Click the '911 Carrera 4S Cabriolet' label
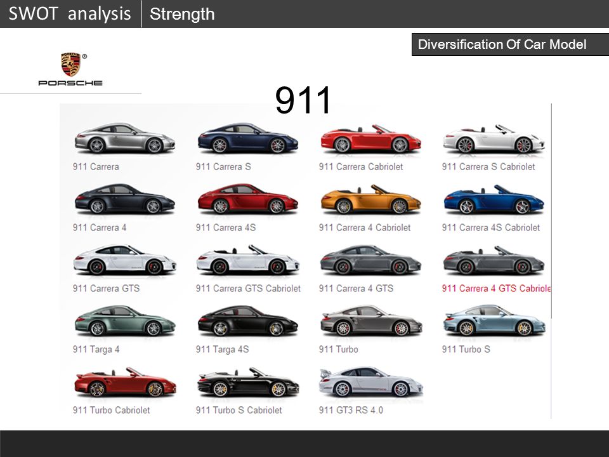609x457 pixels. (x=491, y=228)
